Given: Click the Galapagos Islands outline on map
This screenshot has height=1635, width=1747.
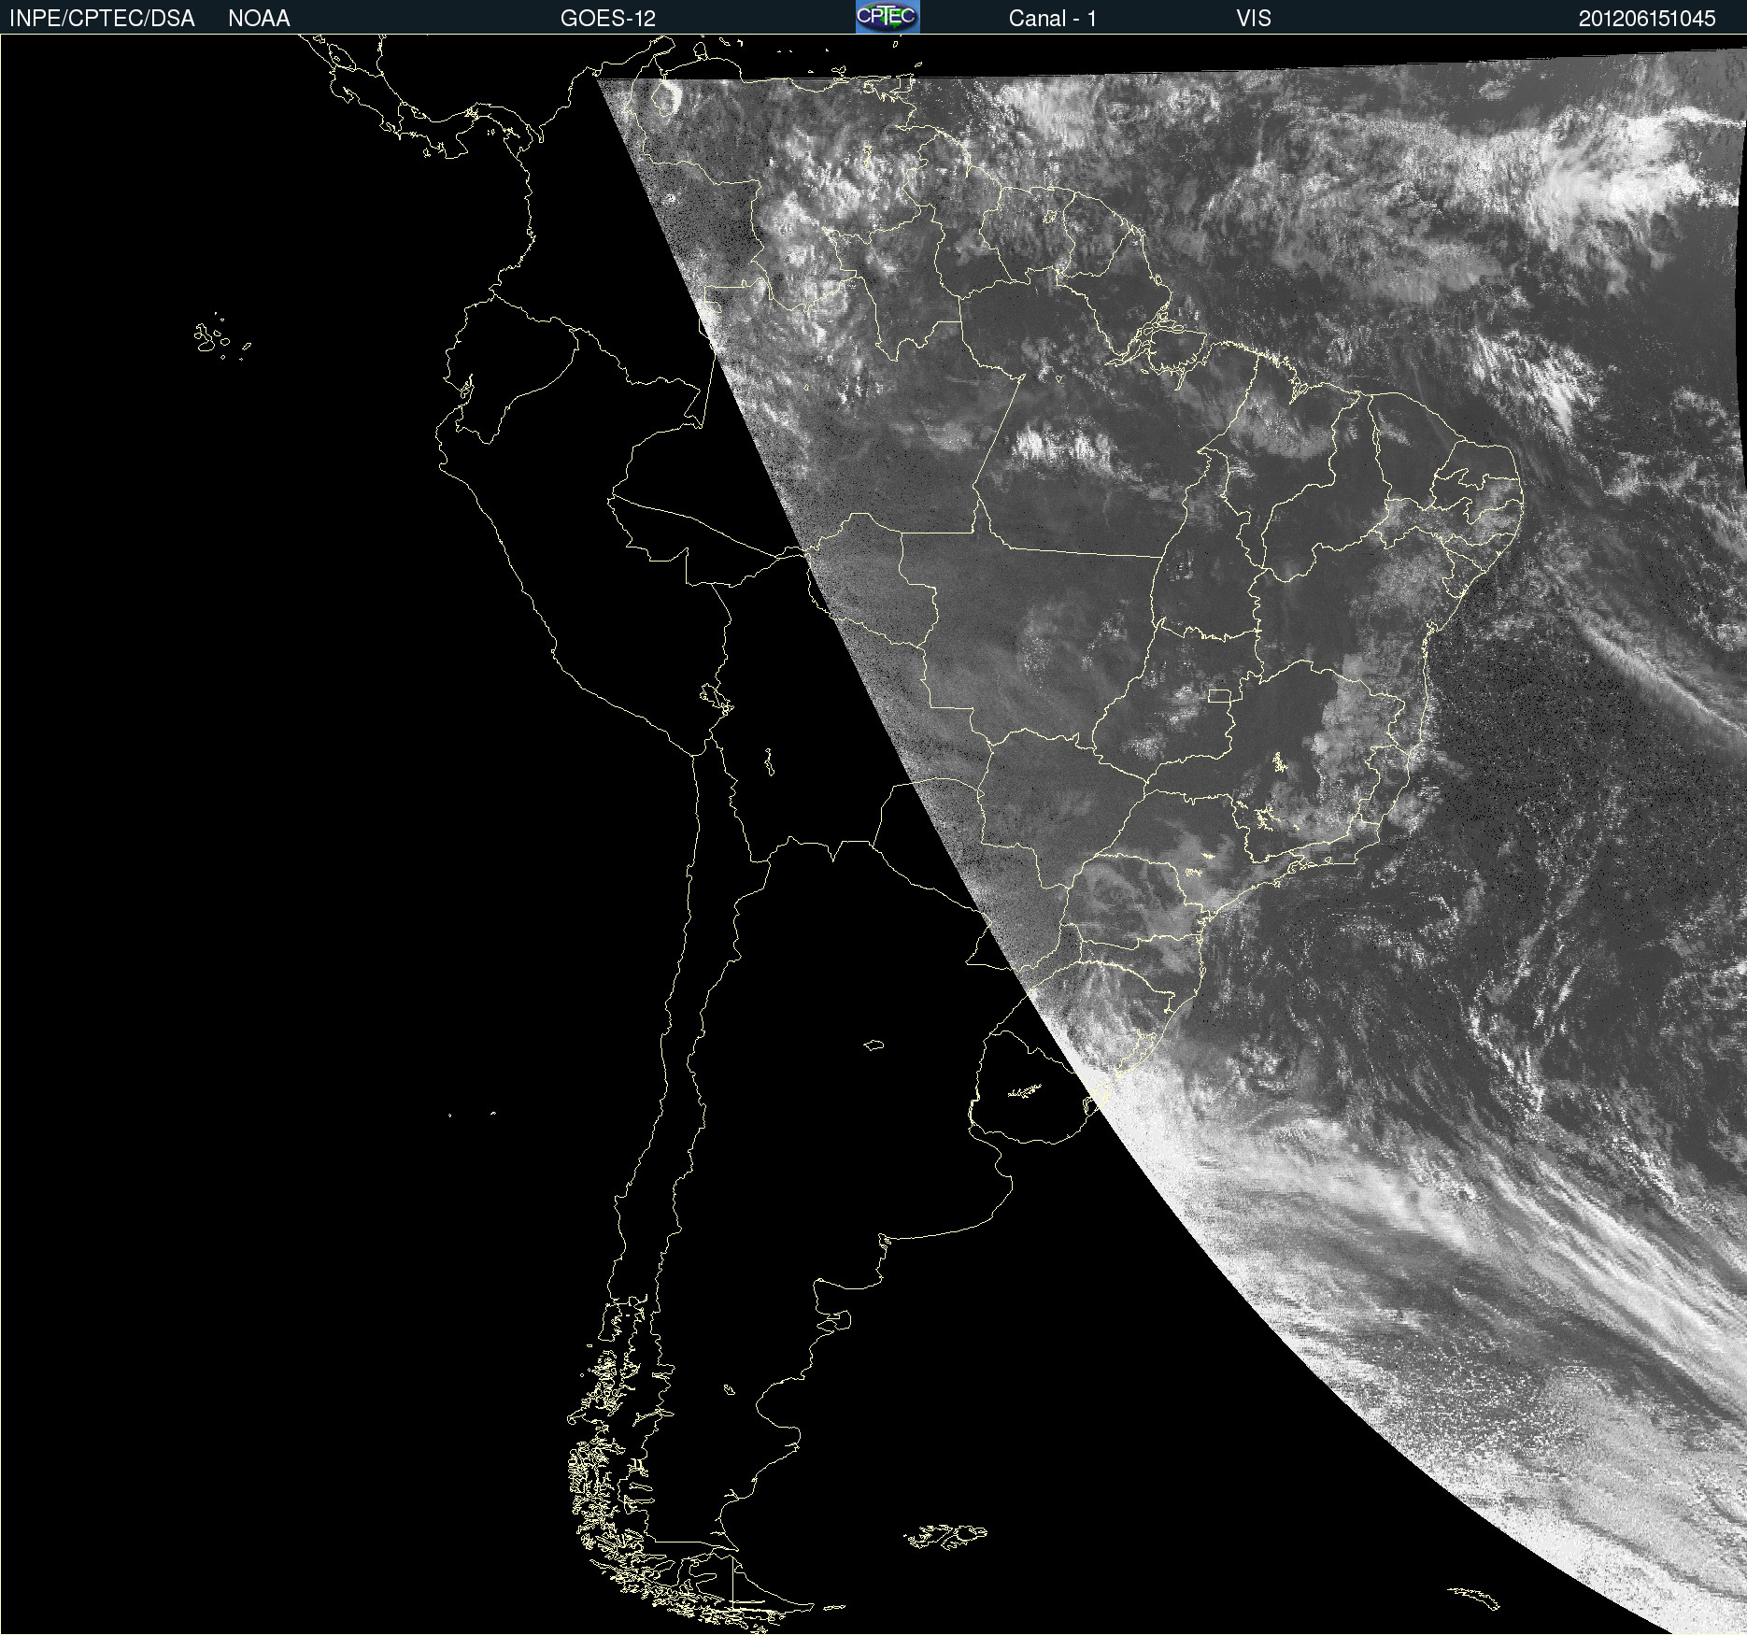Looking at the screenshot, I should coord(221,337).
